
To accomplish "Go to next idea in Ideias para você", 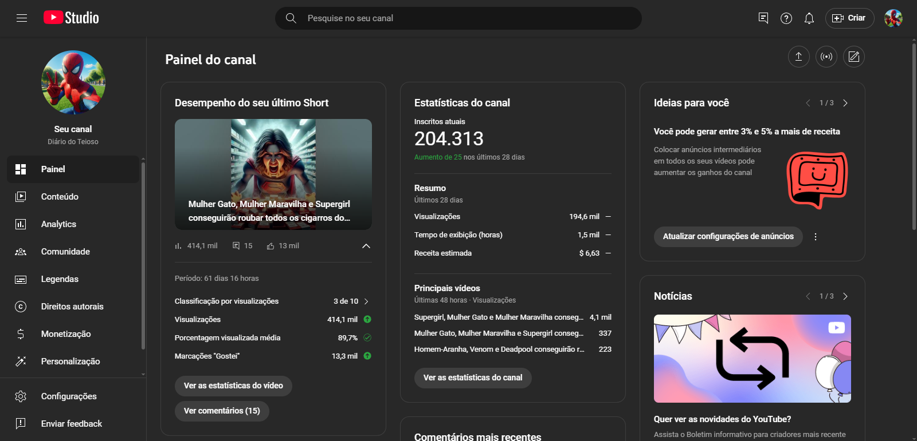I will (x=845, y=103).
